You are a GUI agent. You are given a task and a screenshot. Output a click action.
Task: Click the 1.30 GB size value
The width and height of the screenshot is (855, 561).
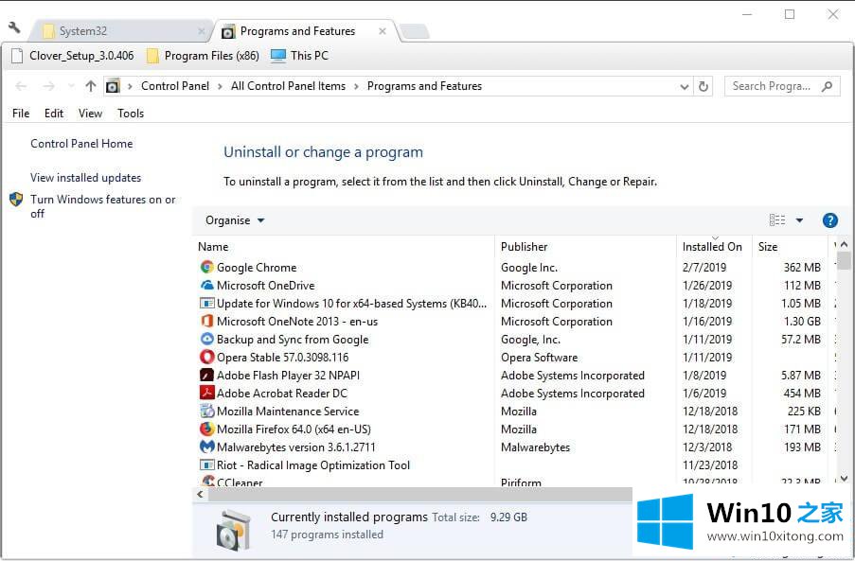click(802, 321)
